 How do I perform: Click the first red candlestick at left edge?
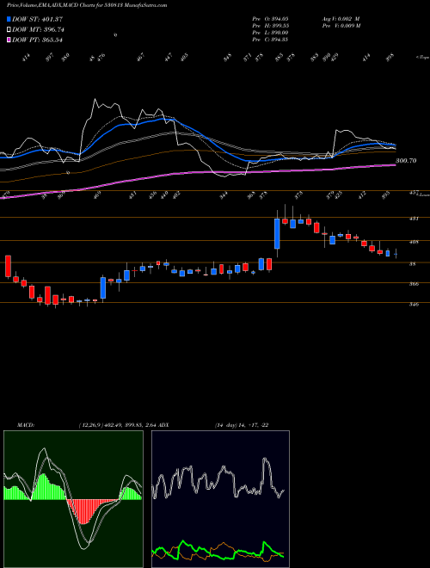pos(8,266)
